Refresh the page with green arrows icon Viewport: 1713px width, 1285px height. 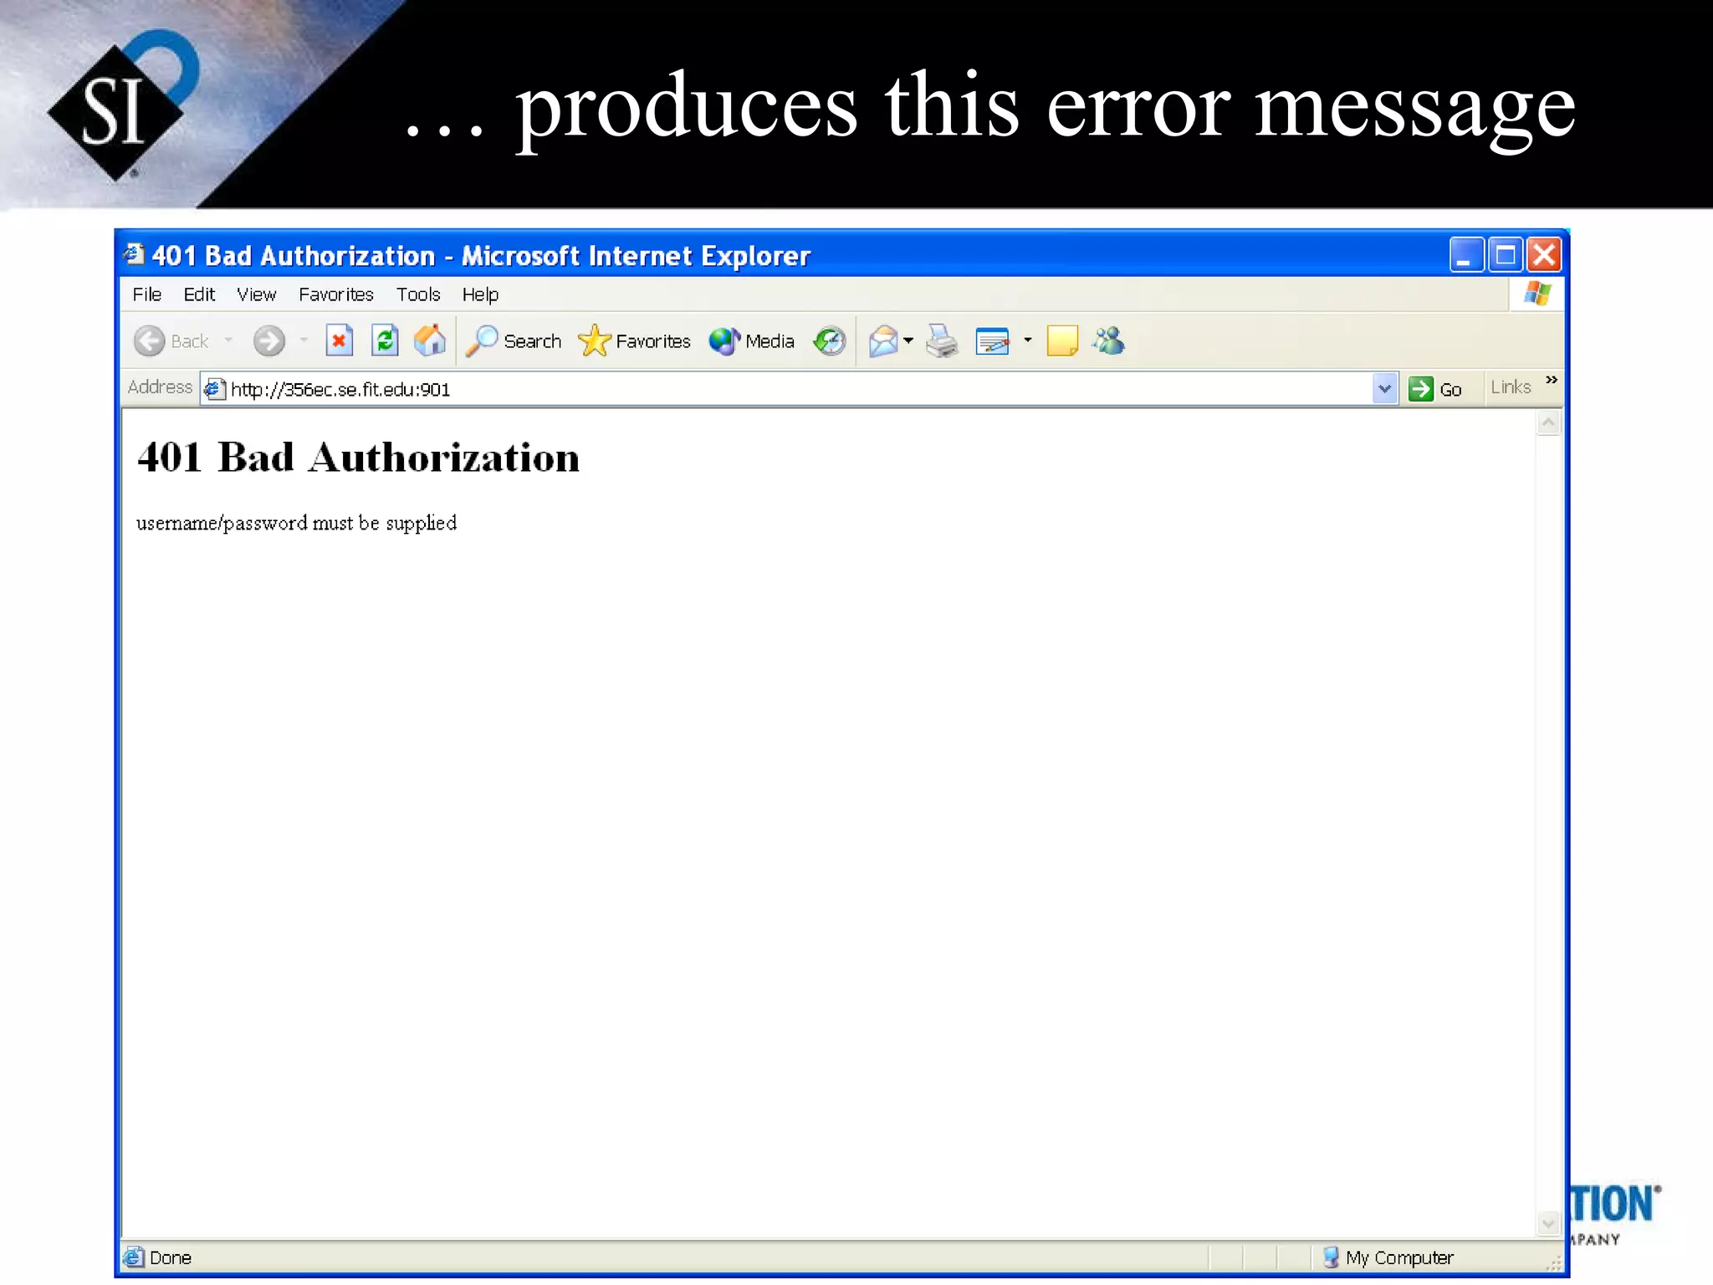(x=385, y=340)
